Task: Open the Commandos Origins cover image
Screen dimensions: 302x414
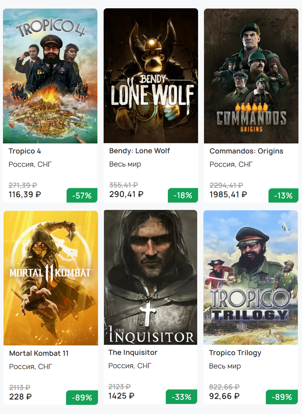Action: click(251, 76)
